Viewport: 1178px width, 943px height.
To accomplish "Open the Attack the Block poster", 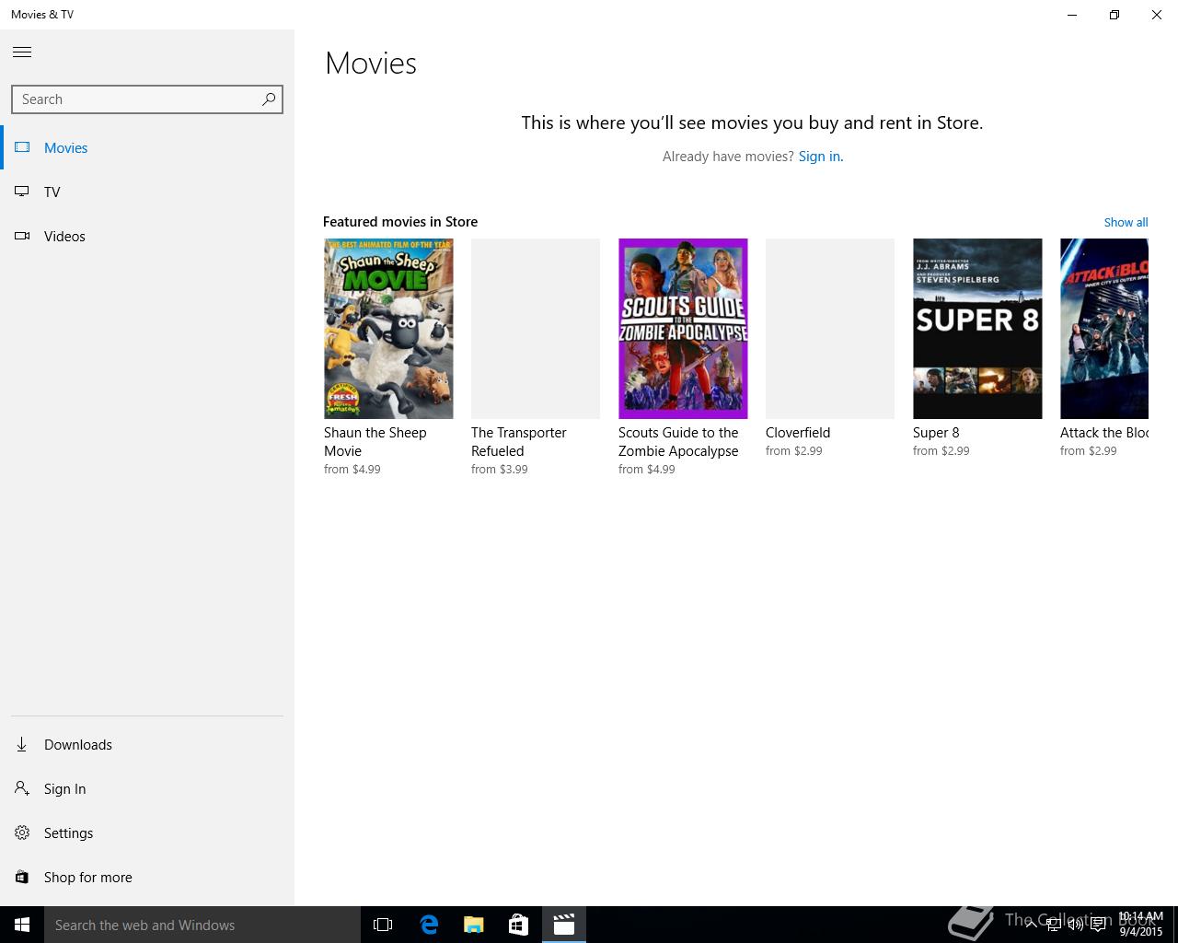I will point(1104,329).
